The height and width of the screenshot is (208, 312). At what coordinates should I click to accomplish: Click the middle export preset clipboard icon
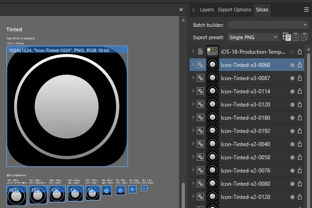tap(296, 37)
